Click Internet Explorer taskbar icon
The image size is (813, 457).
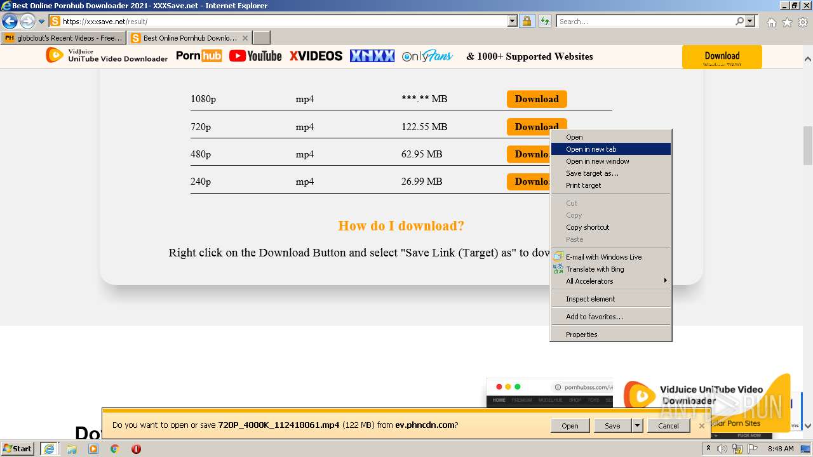[49, 449]
